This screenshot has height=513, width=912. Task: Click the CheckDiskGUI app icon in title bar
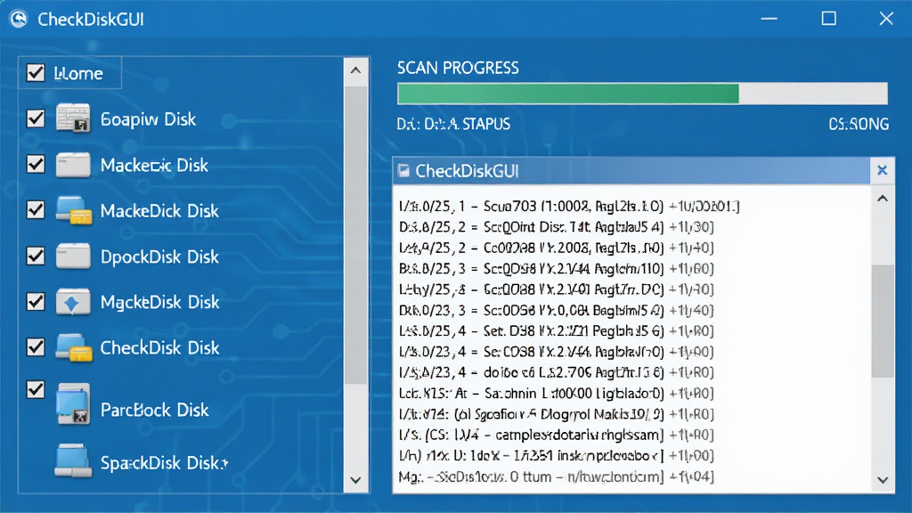pyautogui.click(x=19, y=20)
